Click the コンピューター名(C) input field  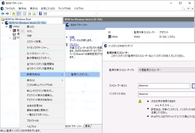(x=164, y=86)
